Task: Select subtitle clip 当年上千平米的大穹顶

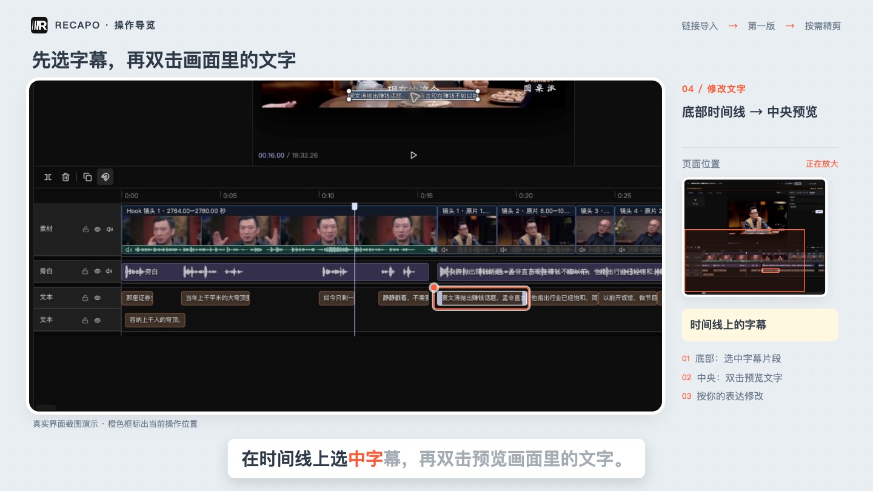Action: pyautogui.click(x=215, y=298)
